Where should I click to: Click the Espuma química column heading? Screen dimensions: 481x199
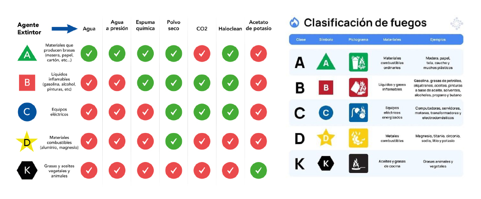[x=145, y=25]
